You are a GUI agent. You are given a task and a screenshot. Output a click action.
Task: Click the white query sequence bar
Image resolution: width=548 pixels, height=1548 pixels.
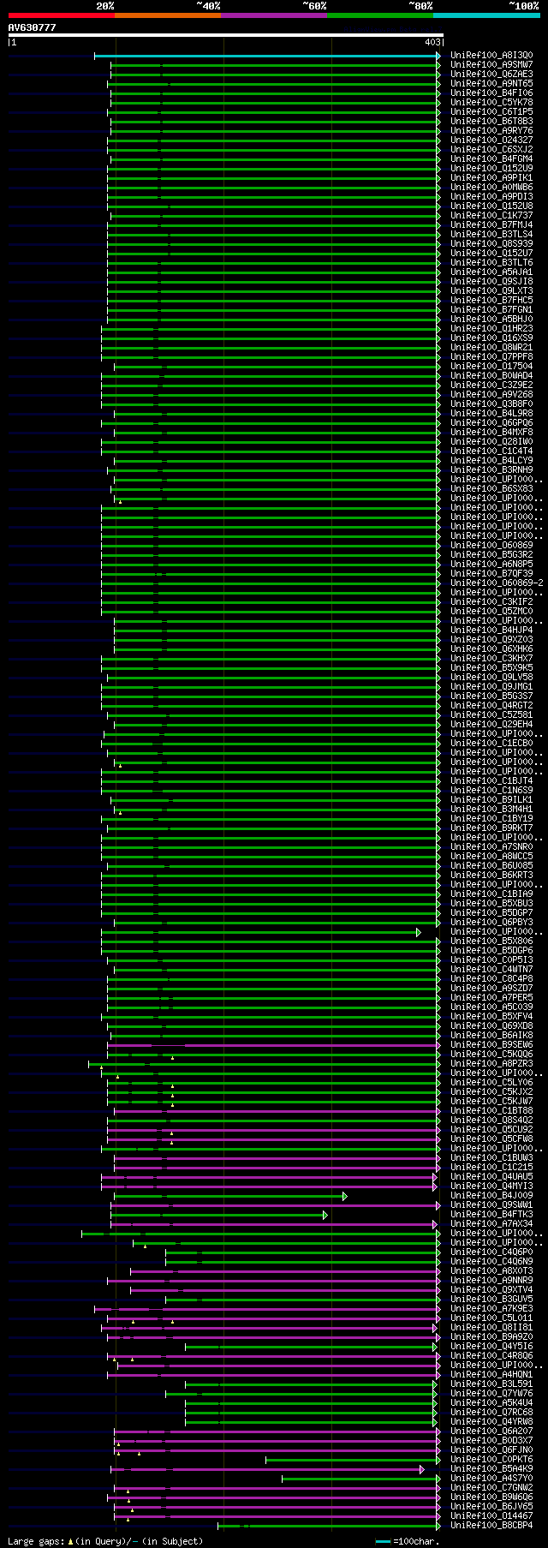point(226,35)
